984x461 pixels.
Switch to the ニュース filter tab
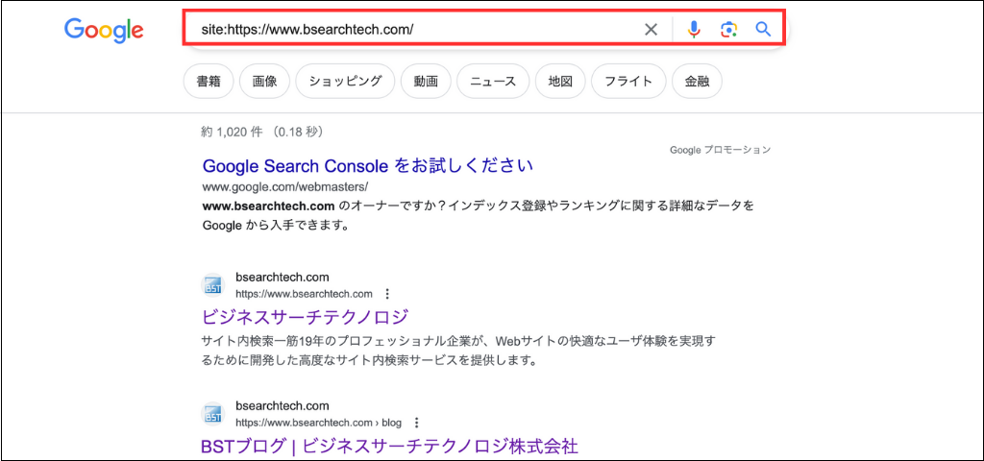493,82
